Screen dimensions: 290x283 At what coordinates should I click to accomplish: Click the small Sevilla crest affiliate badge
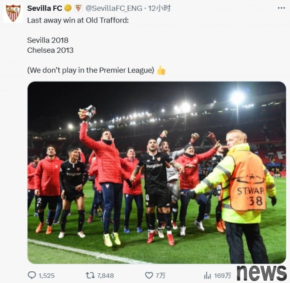pos(79,8)
